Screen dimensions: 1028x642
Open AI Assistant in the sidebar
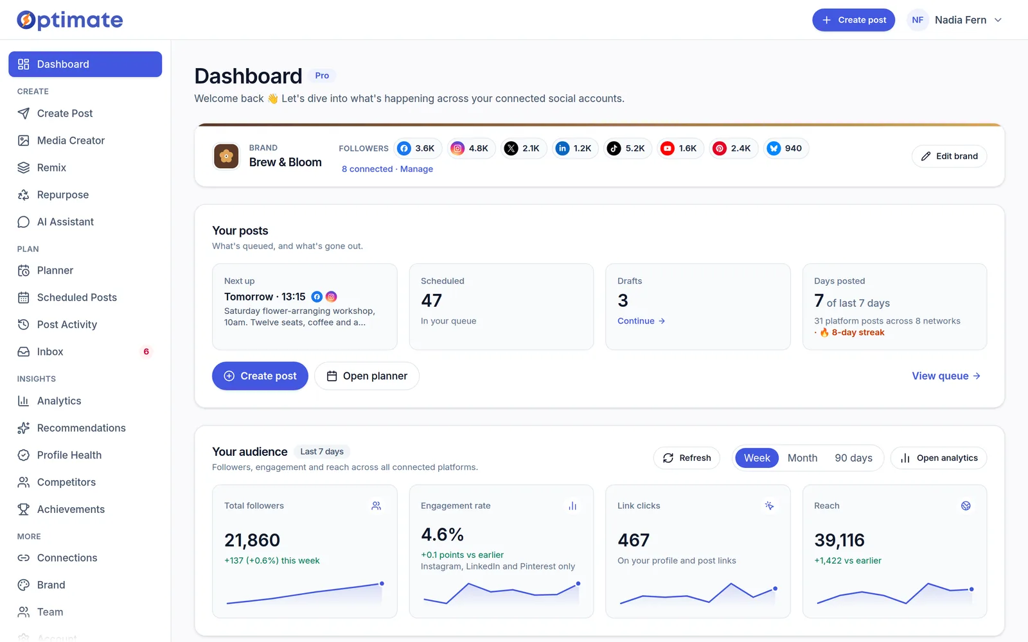85,221
